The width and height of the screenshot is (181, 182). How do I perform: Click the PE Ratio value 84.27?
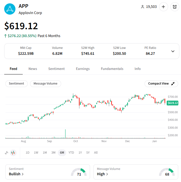click(150, 54)
